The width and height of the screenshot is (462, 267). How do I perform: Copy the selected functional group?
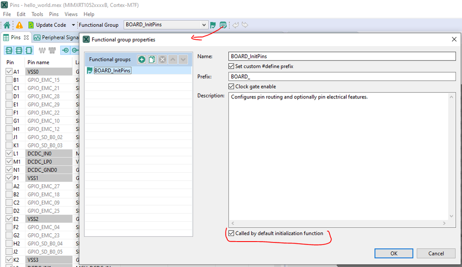[x=152, y=60]
